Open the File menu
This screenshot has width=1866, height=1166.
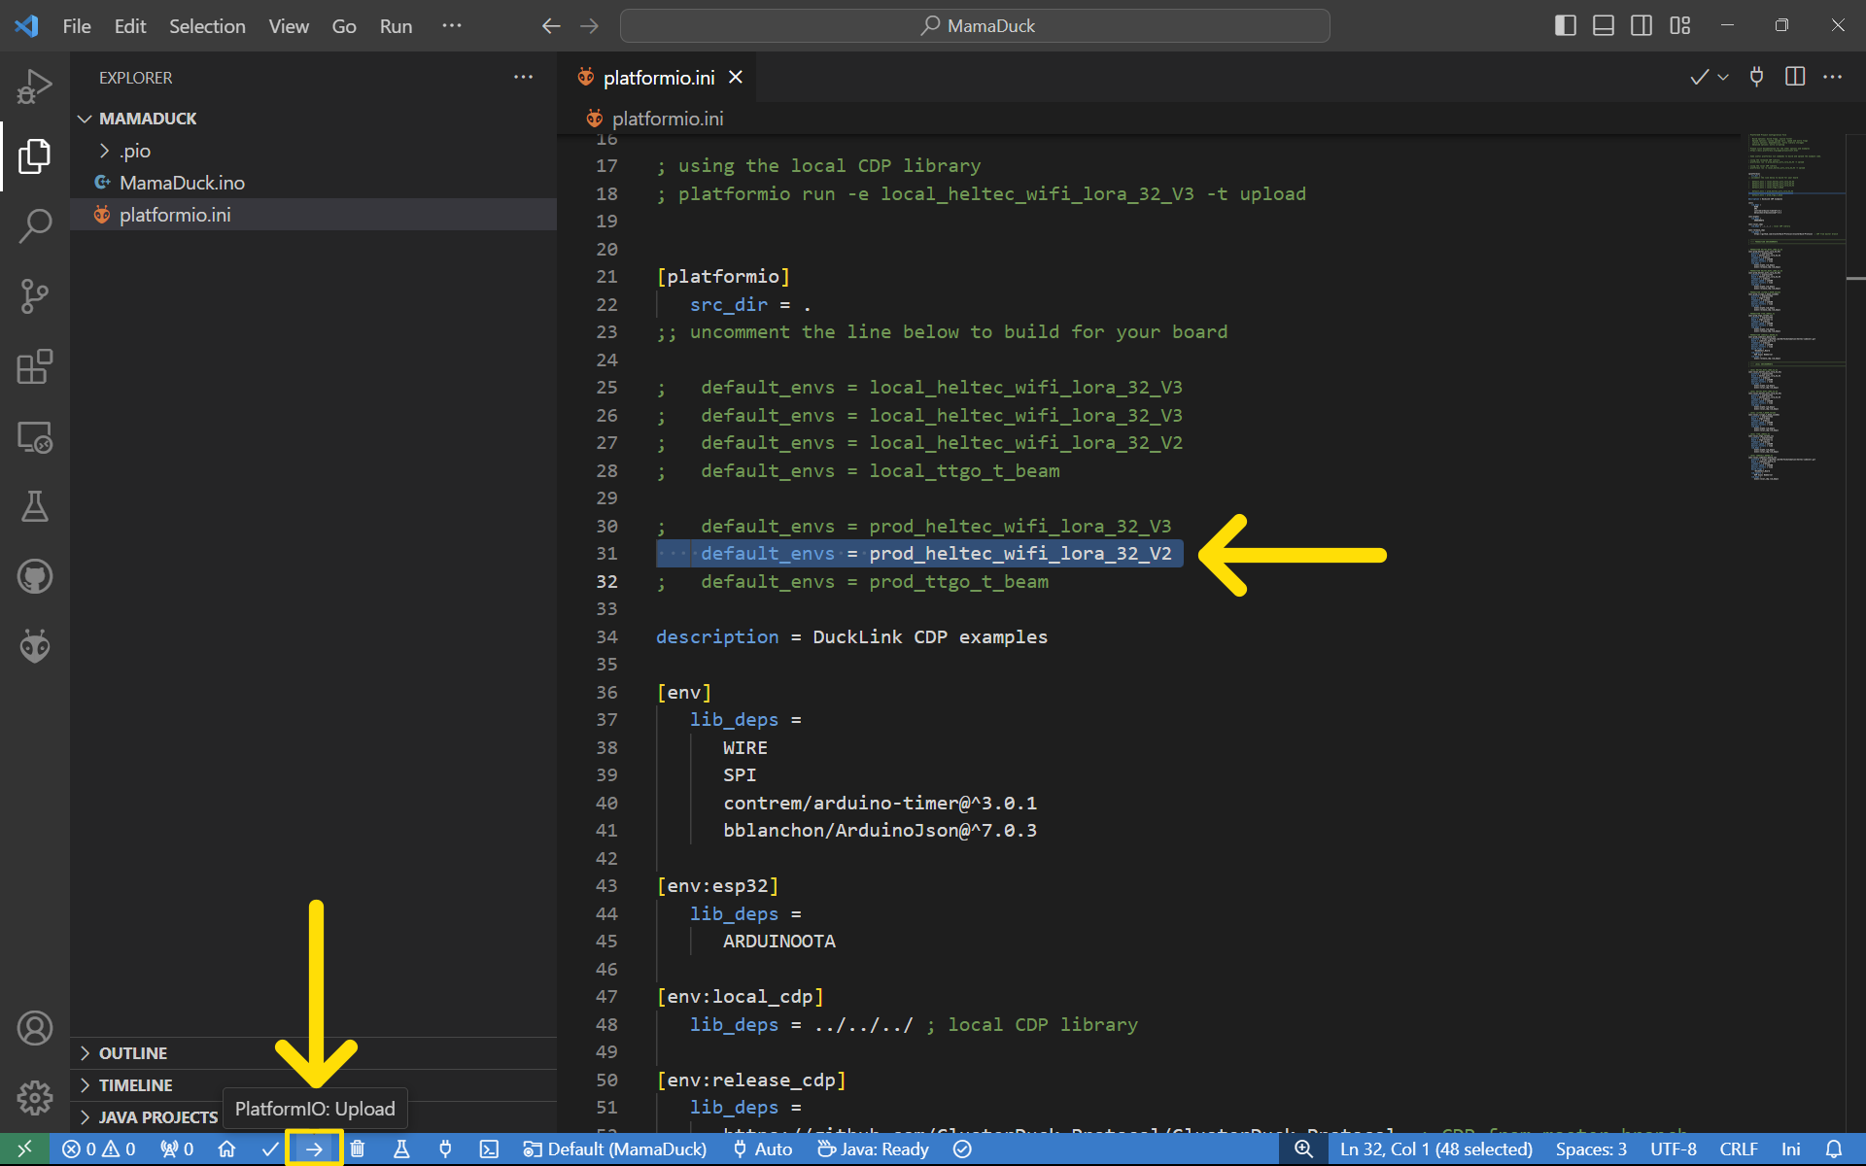pos(77,26)
